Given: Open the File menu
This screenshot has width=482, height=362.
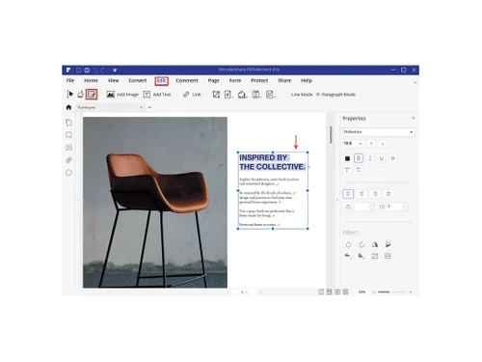Looking at the screenshot, I should click(x=70, y=80).
